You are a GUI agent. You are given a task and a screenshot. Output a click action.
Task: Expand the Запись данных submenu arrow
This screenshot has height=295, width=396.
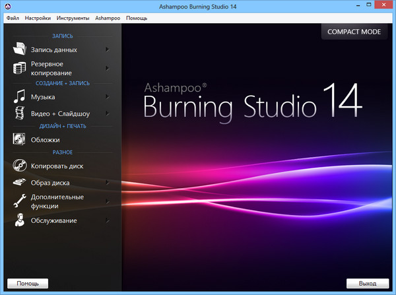[x=107, y=49]
